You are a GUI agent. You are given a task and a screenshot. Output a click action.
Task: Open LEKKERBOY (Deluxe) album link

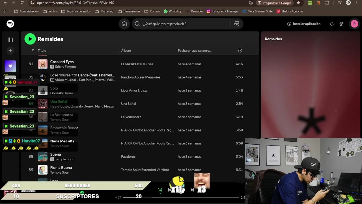(137, 64)
